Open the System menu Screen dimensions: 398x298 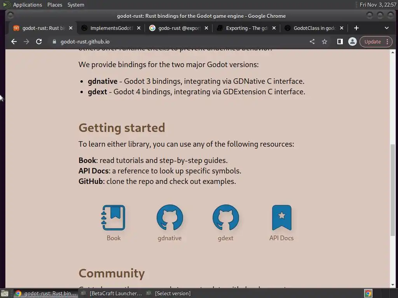76,5
